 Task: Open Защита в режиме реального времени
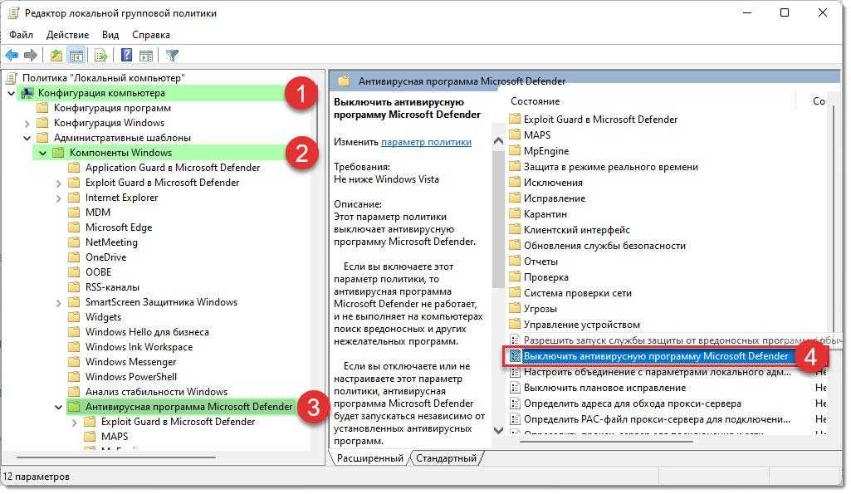[610, 167]
